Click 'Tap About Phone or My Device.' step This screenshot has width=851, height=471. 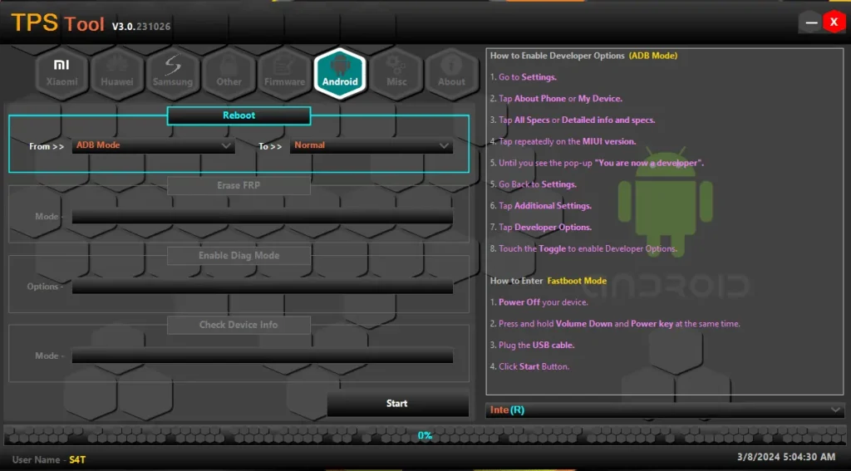click(556, 99)
